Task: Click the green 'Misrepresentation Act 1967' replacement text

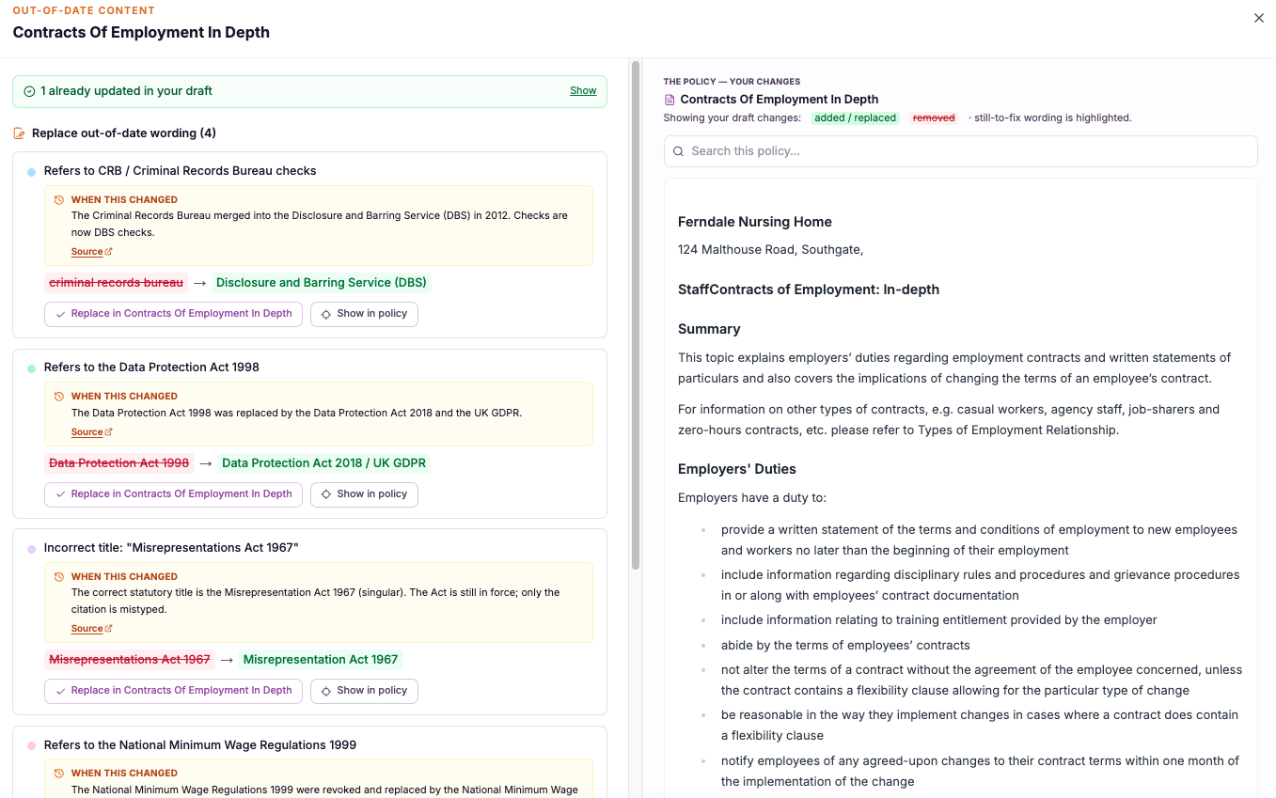Action: click(x=321, y=660)
